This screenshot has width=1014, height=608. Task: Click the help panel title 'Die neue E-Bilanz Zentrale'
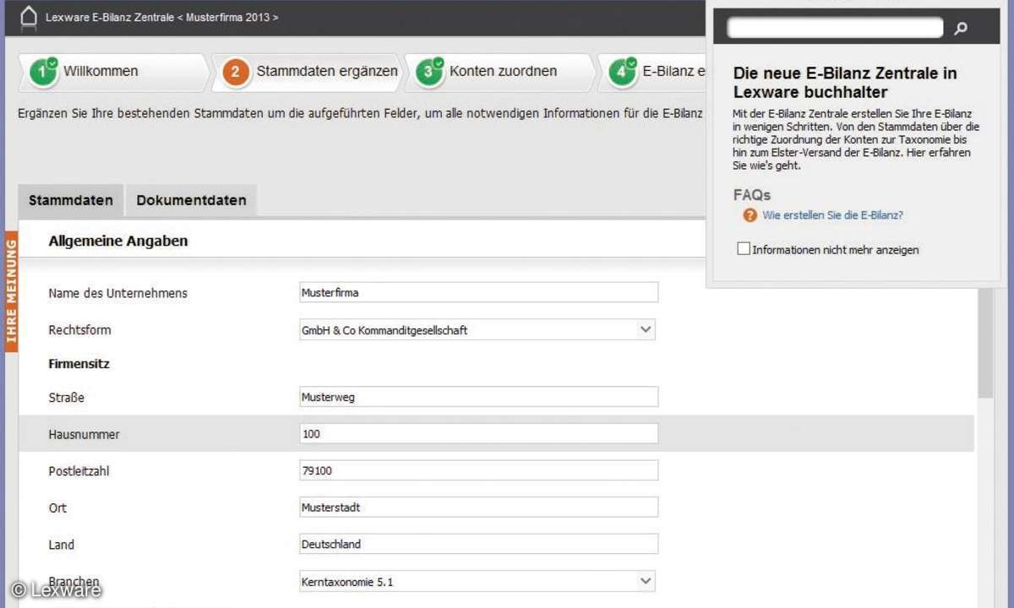pos(845,83)
